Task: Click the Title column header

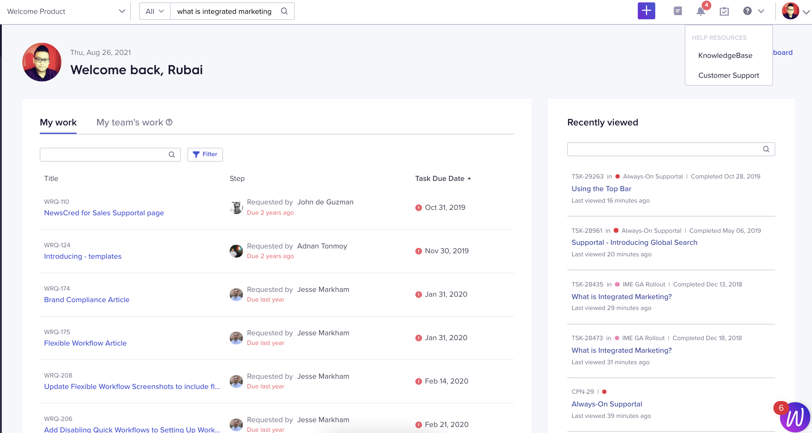Action: [51, 179]
